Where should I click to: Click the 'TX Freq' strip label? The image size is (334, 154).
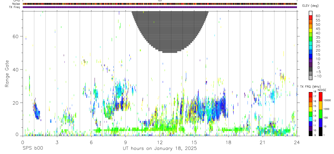pyautogui.click(x=14, y=7)
